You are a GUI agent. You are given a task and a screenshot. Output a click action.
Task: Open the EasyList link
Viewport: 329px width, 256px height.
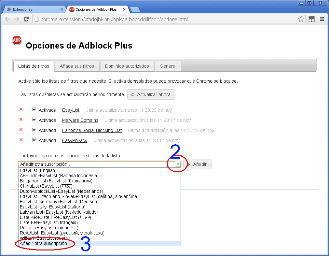pos(71,110)
